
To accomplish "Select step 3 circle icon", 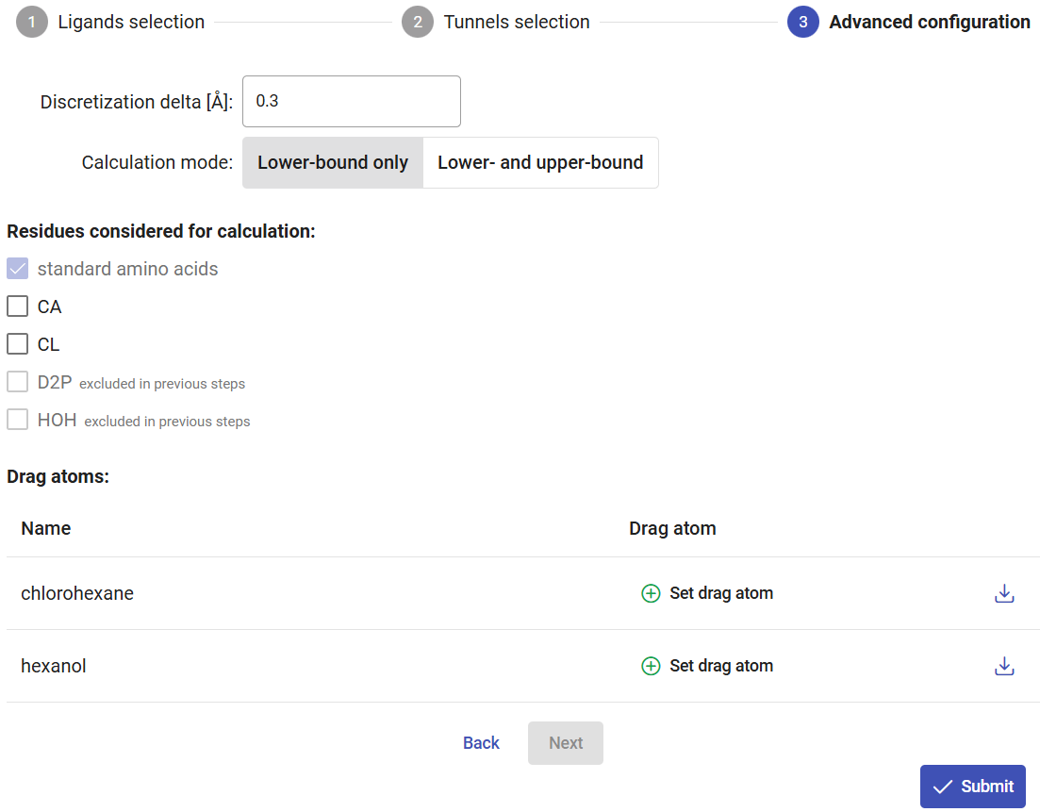I will pos(802,22).
